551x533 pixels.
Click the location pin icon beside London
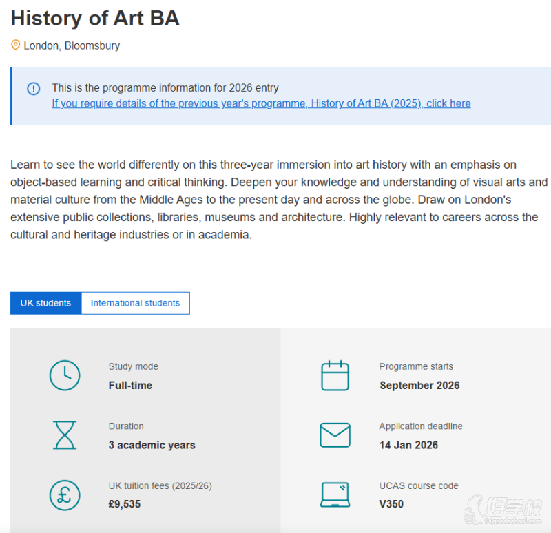click(x=15, y=45)
